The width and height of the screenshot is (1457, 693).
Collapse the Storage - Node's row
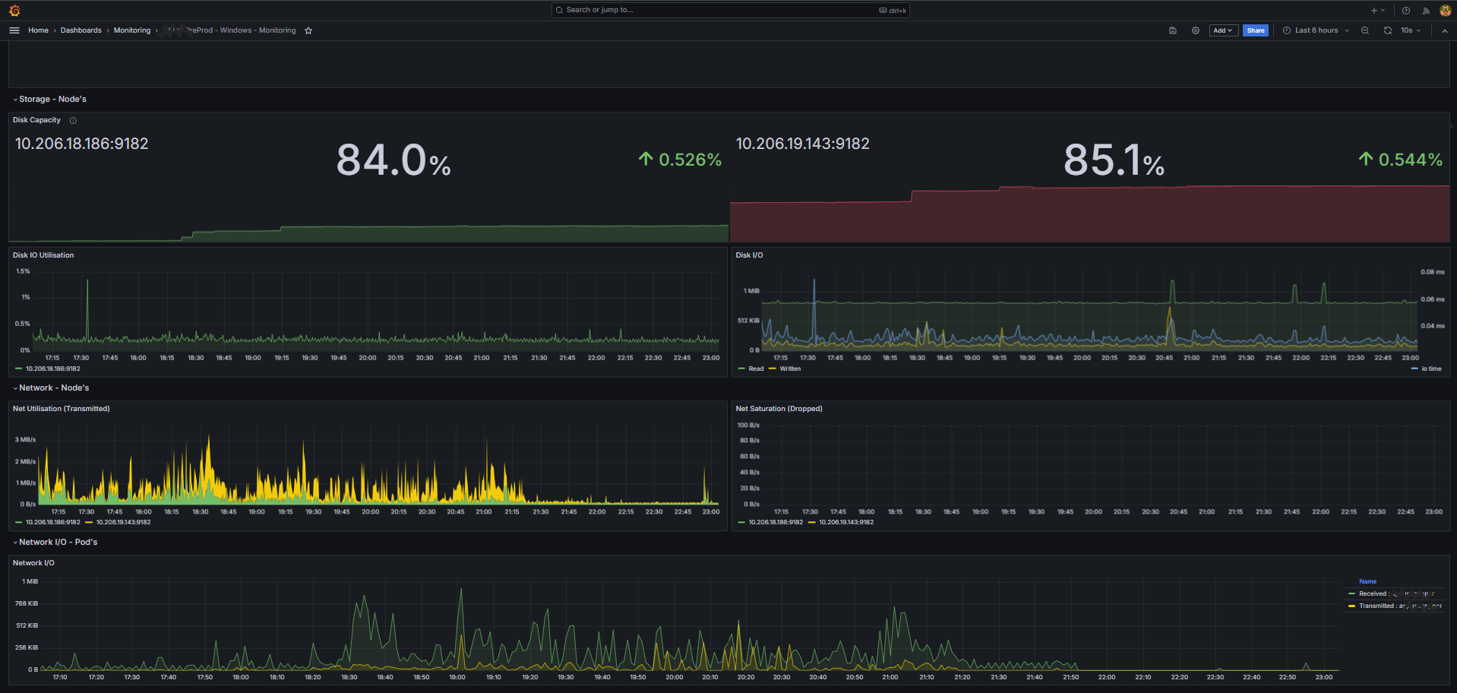52,99
